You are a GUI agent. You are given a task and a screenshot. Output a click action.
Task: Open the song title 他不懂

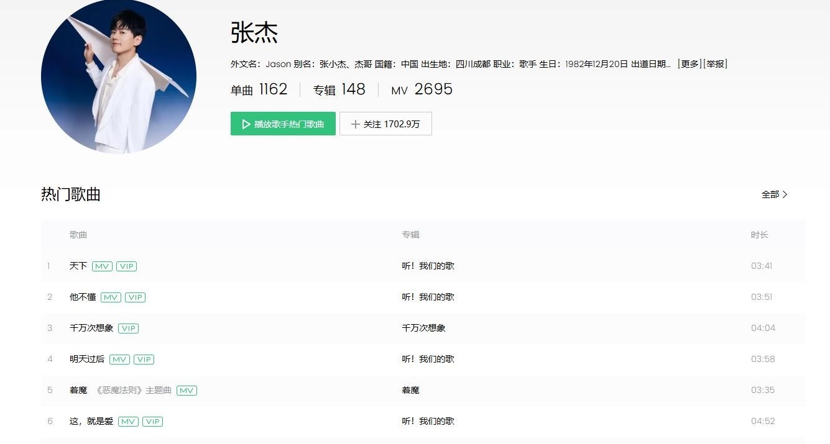83,297
